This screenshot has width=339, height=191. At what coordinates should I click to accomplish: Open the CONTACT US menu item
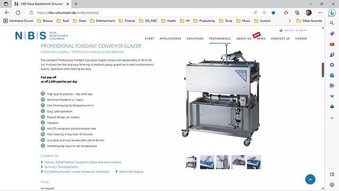(x=280, y=39)
